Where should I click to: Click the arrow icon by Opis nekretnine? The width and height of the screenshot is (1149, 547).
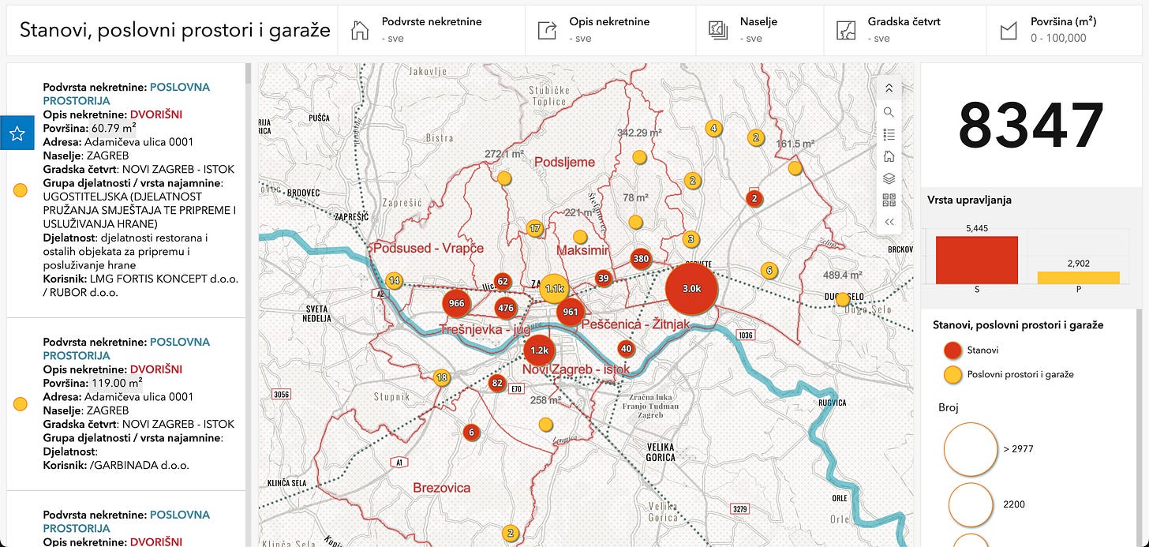pyautogui.click(x=547, y=31)
